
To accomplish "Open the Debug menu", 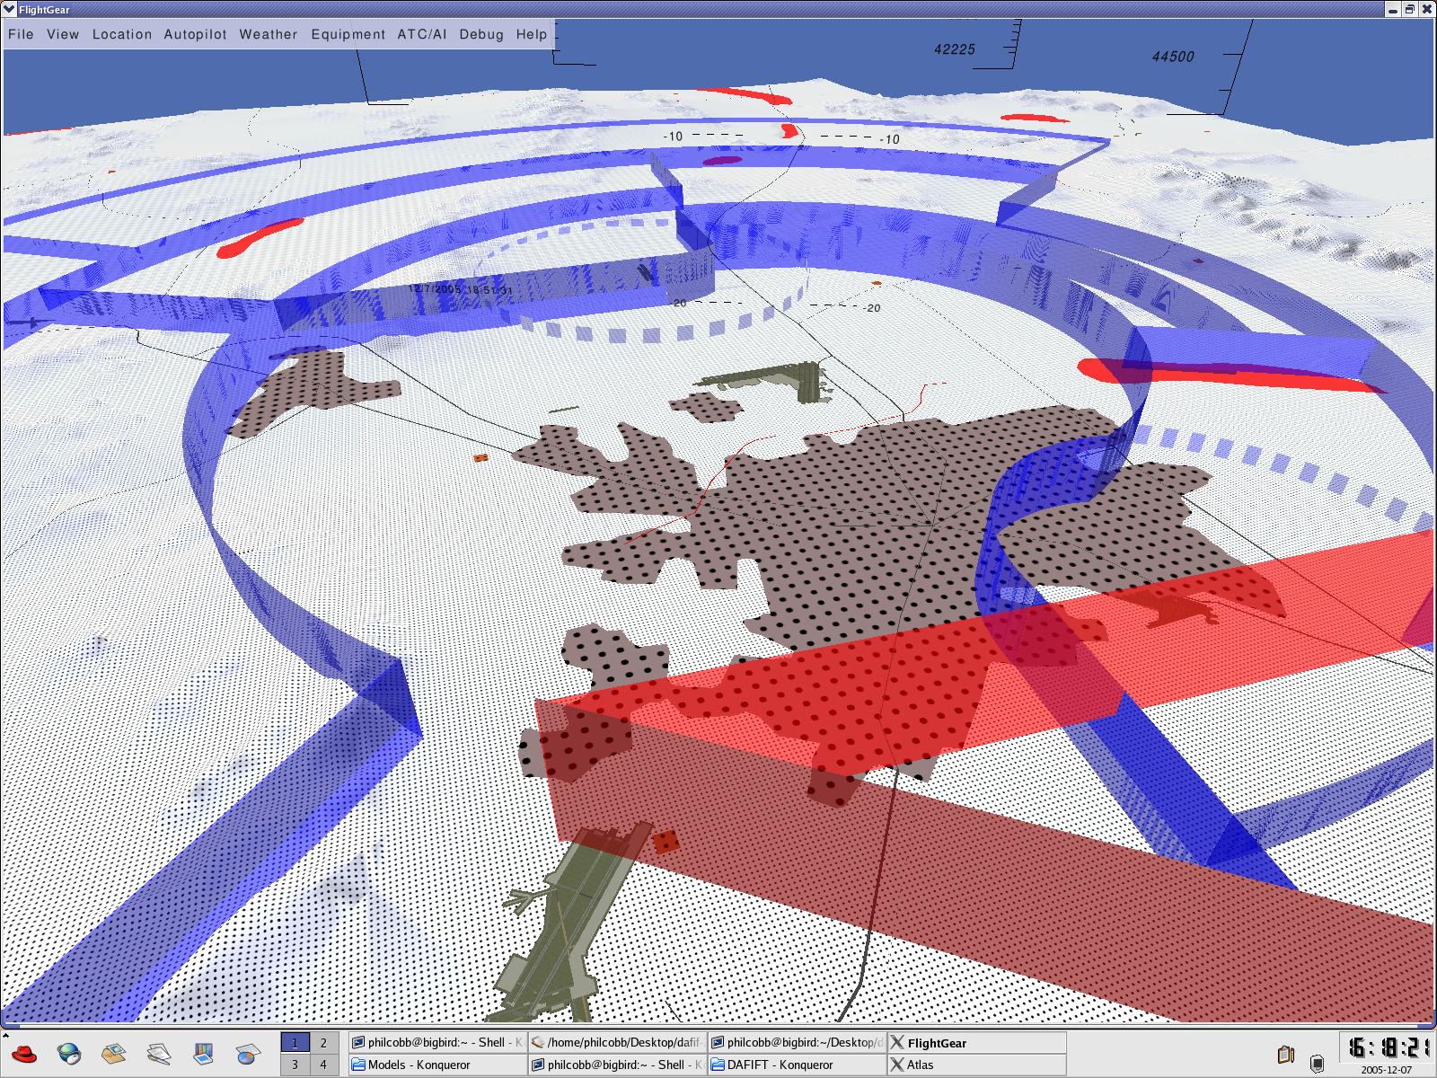I will pyautogui.click(x=481, y=34).
